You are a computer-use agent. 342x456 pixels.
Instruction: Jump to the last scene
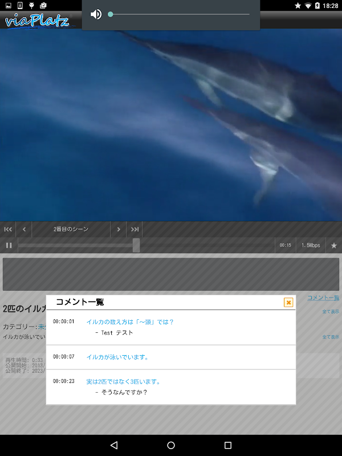click(x=135, y=229)
